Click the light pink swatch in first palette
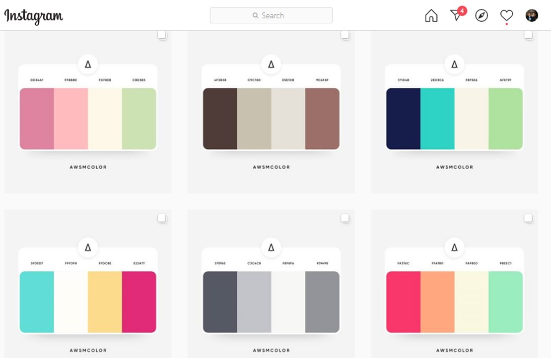The image size is (551, 358). point(71,119)
